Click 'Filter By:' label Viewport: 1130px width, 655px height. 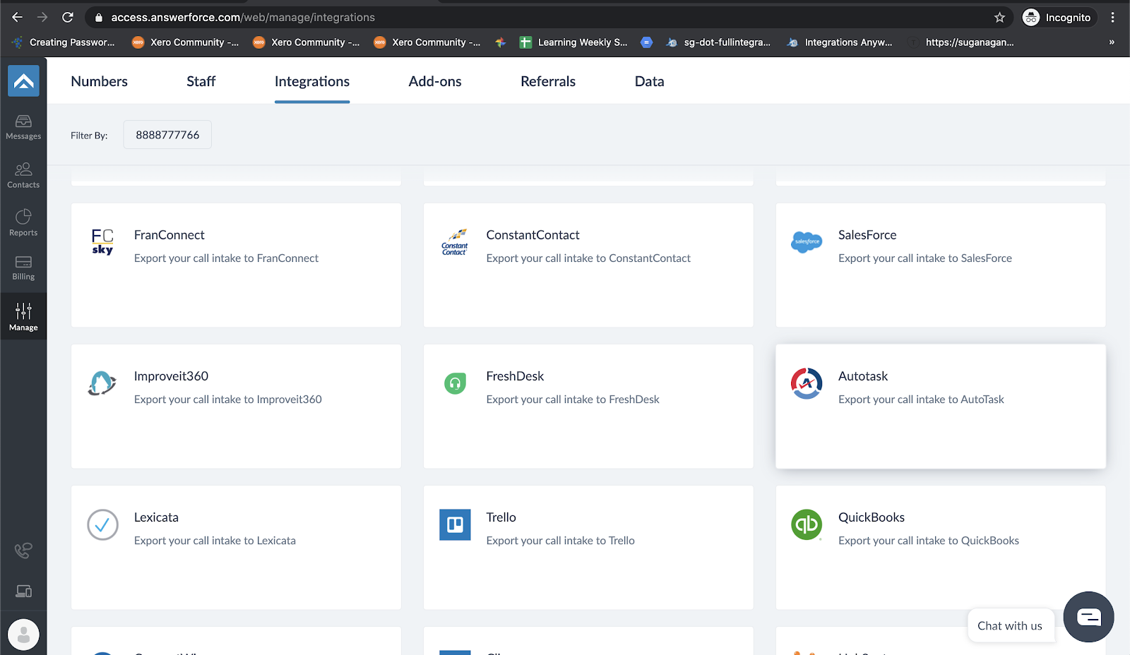pyautogui.click(x=89, y=136)
